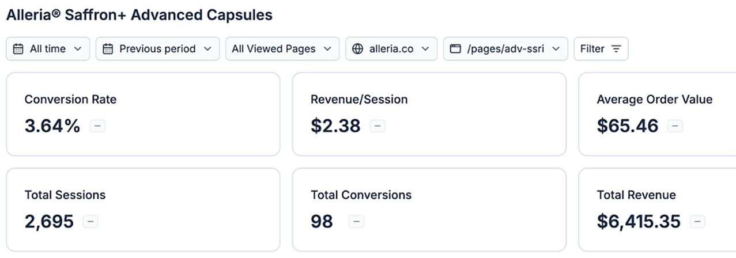Click the calendar icon beside All time
Image resolution: width=736 pixels, height=258 pixels.
point(18,49)
